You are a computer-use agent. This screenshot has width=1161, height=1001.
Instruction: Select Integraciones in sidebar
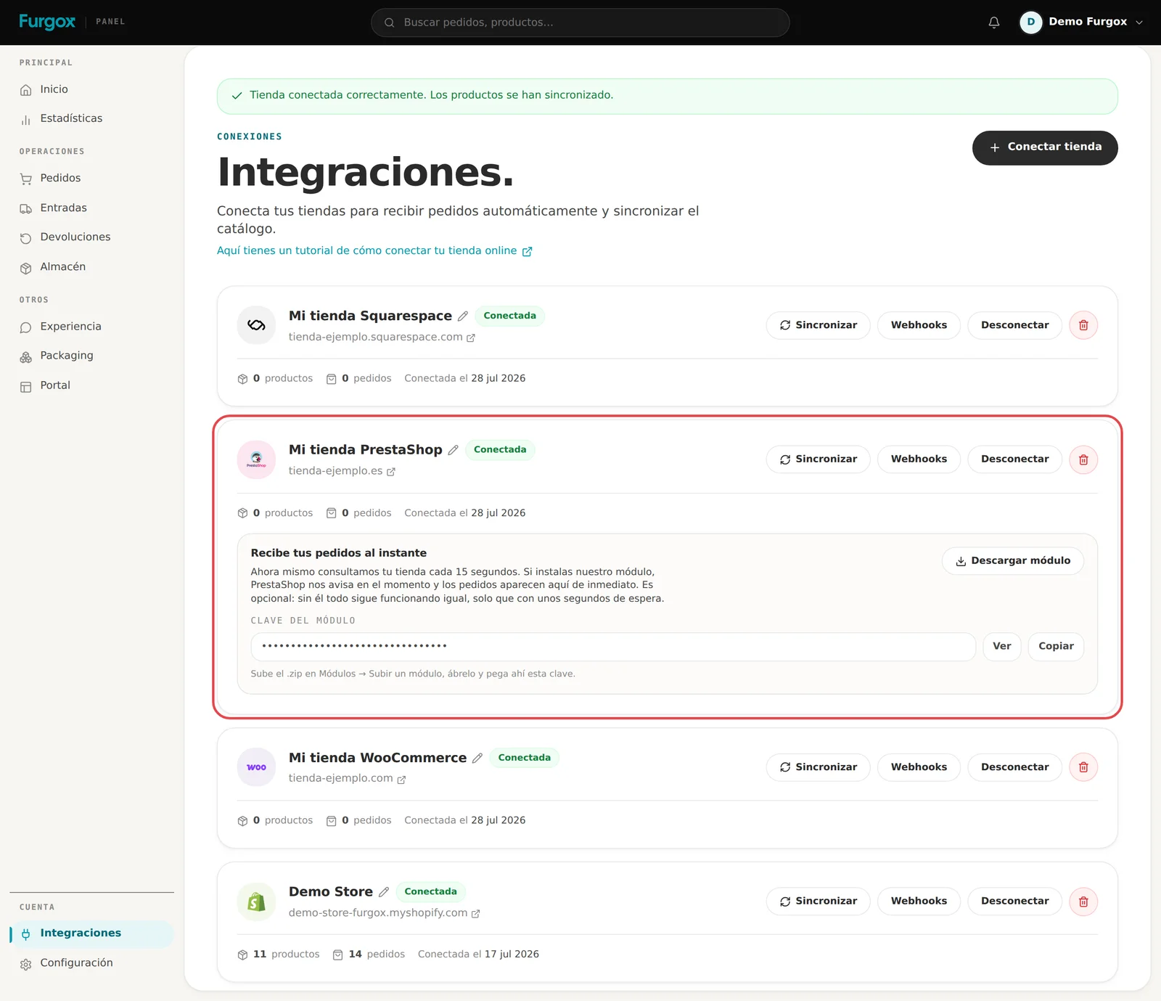pos(91,933)
